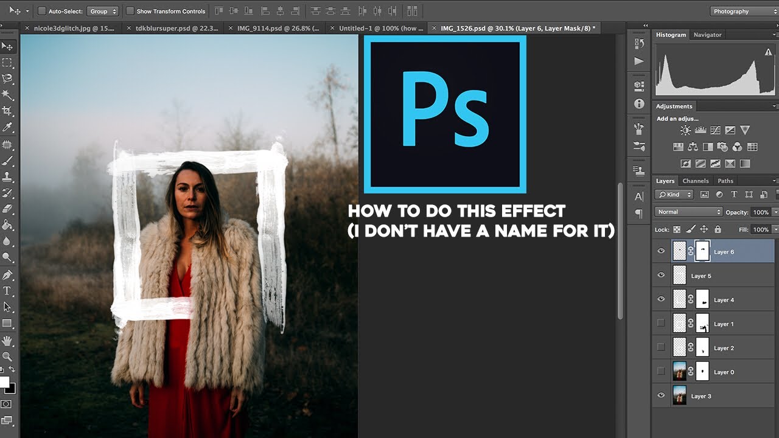Select the Pen tool
This screenshot has width=779, height=438.
point(7,274)
